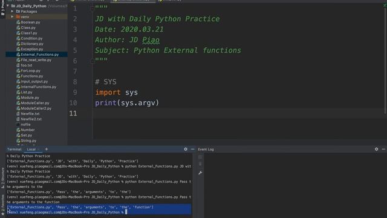Select Newfile2.txt in project tree

[x=31, y=119]
